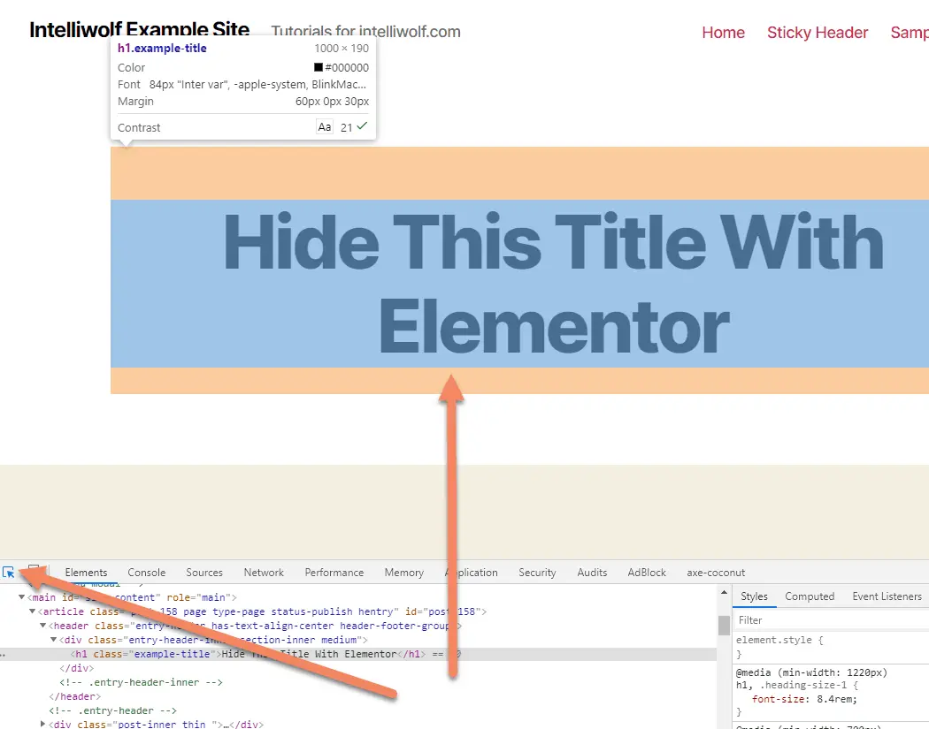Activate the inspect element picker icon
929x729 pixels.
9,572
